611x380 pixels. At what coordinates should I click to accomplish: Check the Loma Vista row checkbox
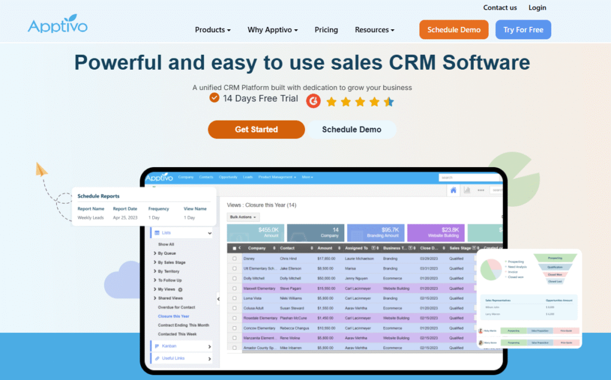[x=234, y=298]
